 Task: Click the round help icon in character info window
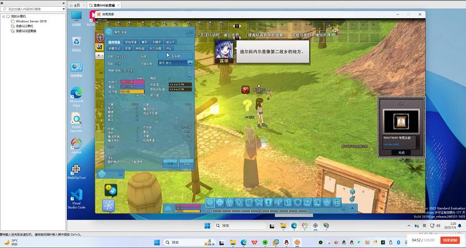(190, 79)
